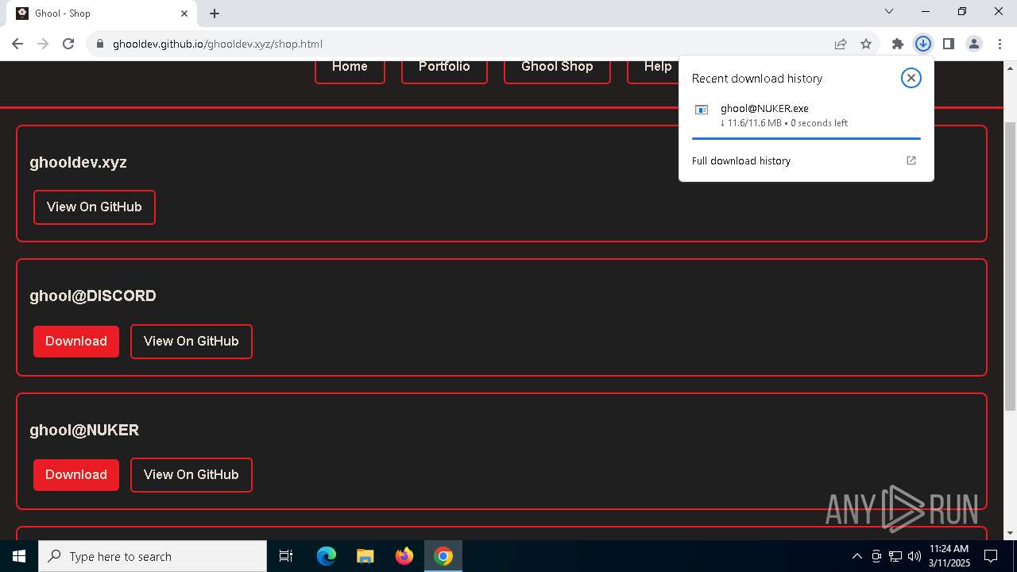Viewport: 1017px width, 572px height.
Task: Click the forward navigation arrow
Action: click(43, 44)
